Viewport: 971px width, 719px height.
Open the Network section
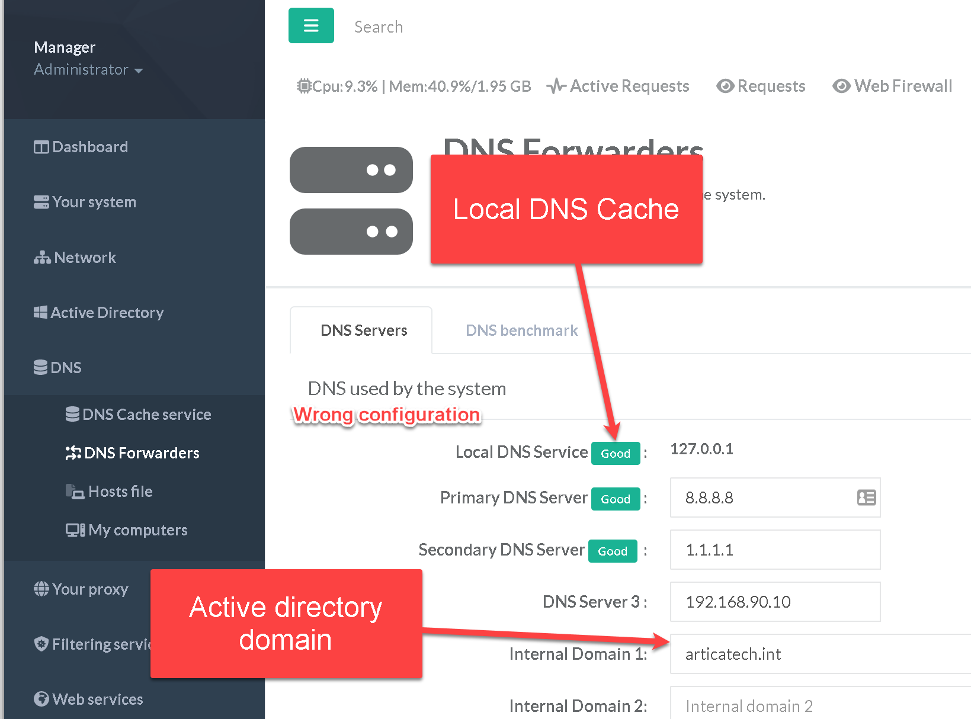[75, 258]
